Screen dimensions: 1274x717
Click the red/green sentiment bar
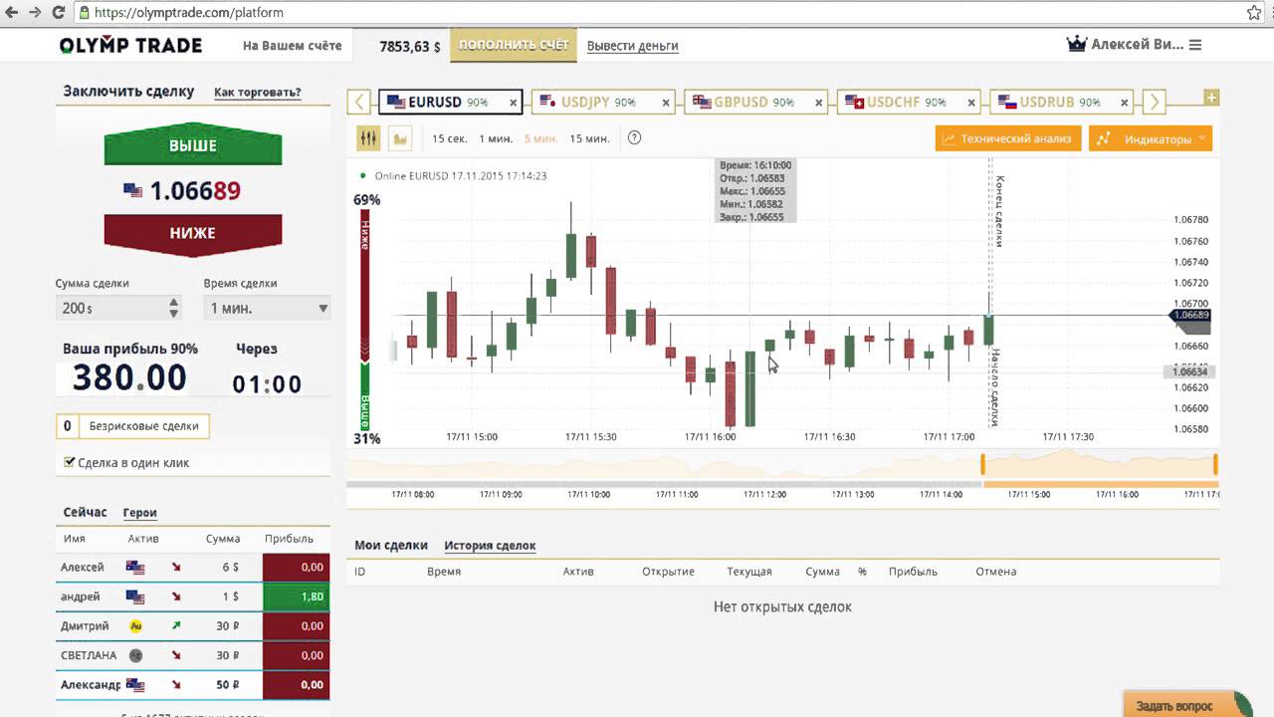point(364,319)
